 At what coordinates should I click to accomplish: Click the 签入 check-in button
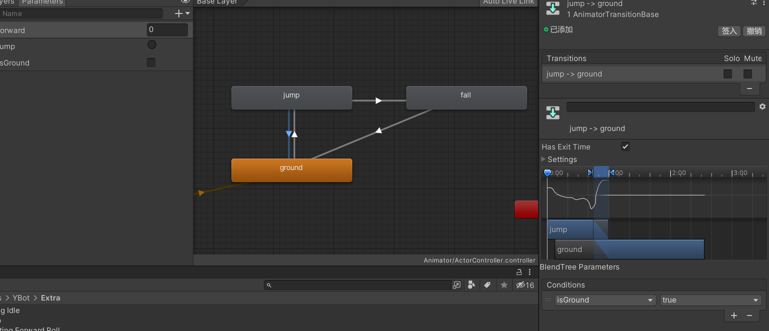coord(729,31)
